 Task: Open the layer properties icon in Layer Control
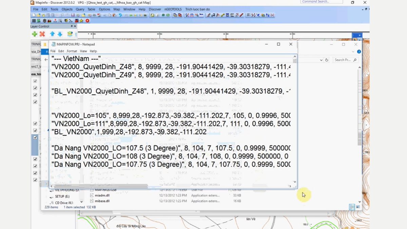coord(70,34)
